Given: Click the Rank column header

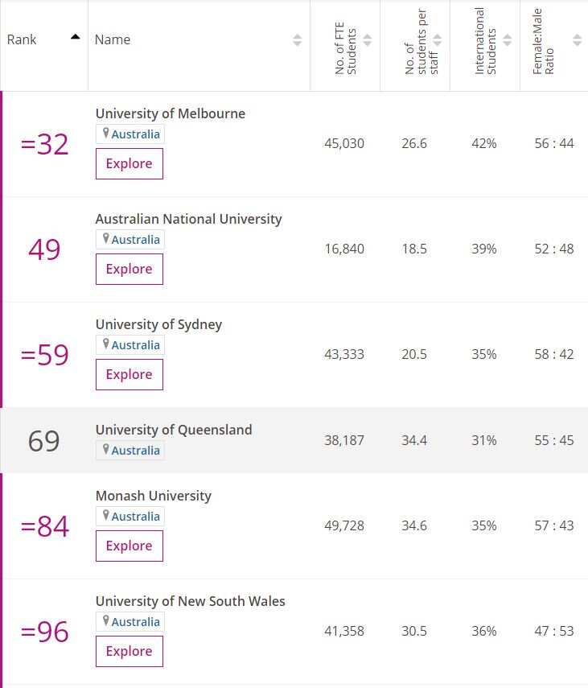Looking at the screenshot, I should tap(23, 39).
